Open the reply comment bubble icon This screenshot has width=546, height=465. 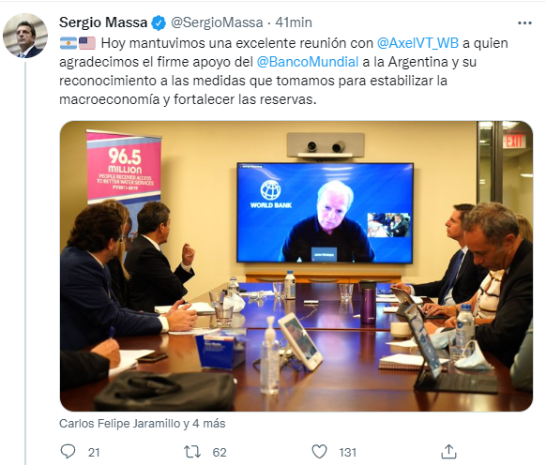(68, 452)
